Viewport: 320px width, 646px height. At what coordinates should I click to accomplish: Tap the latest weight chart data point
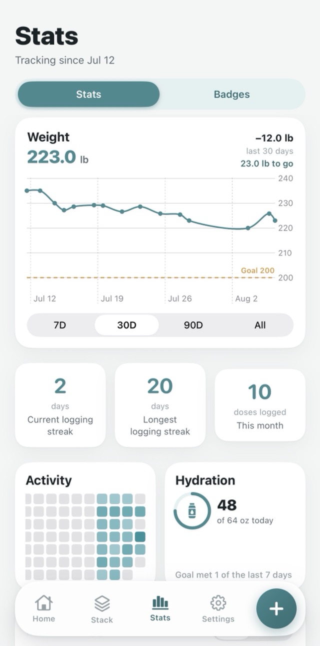click(x=275, y=221)
